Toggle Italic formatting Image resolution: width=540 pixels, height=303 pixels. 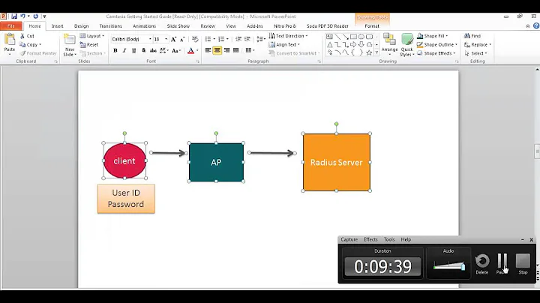(x=124, y=50)
